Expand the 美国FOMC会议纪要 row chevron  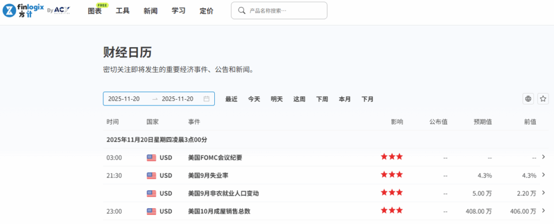[x=543, y=157]
